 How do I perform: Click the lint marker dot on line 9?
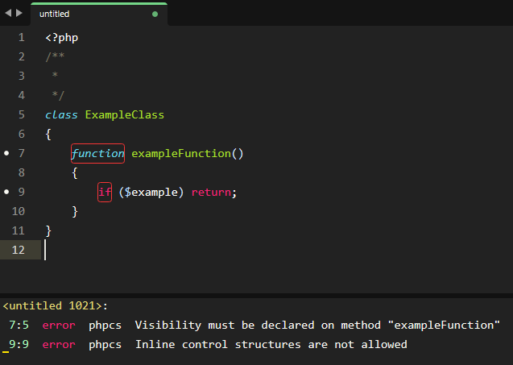[x=6, y=192]
